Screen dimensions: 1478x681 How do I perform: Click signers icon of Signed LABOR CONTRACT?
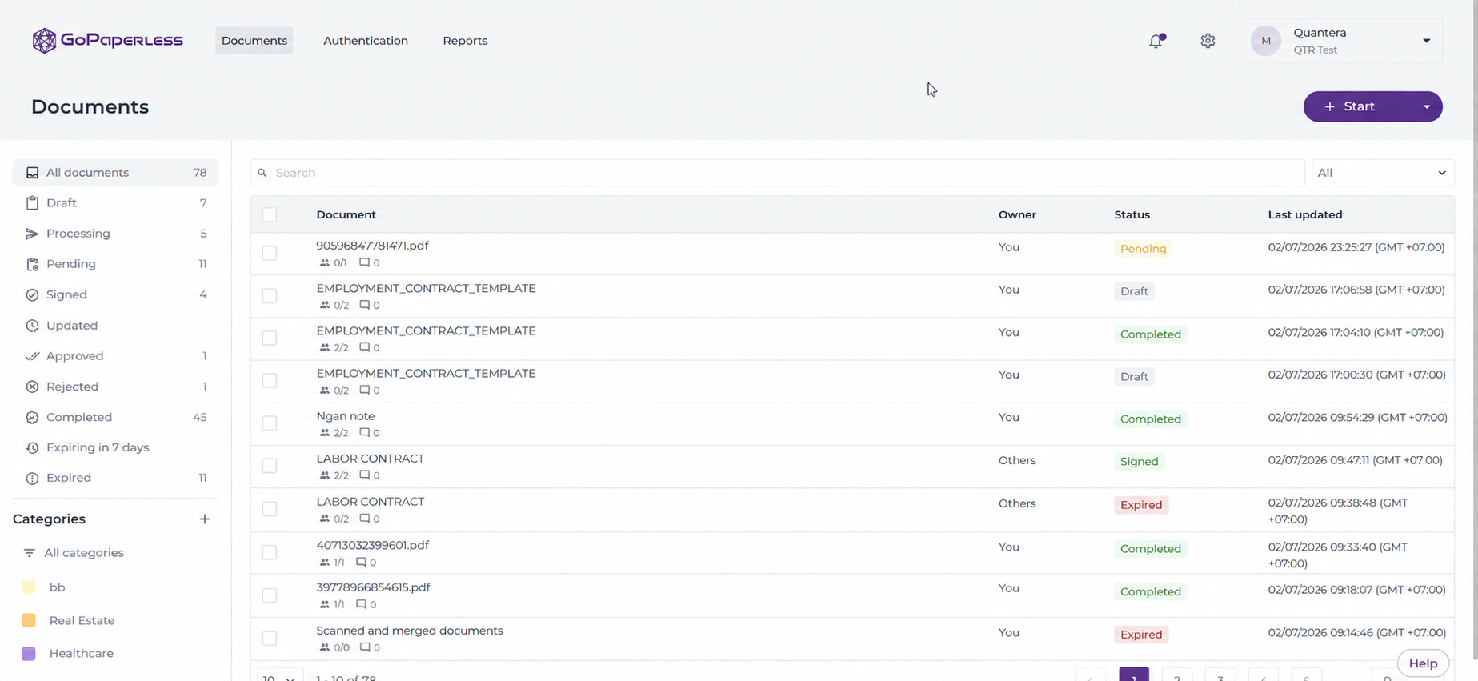[324, 475]
